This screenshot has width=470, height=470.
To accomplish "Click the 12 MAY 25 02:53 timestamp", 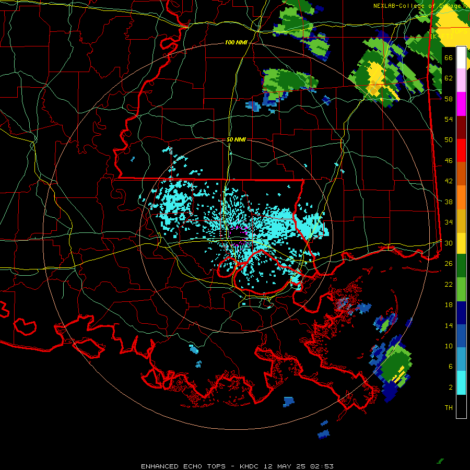I will [x=299, y=466].
